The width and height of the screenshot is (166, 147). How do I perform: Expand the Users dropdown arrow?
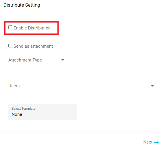pyautogui.click(x=152, y=86)
